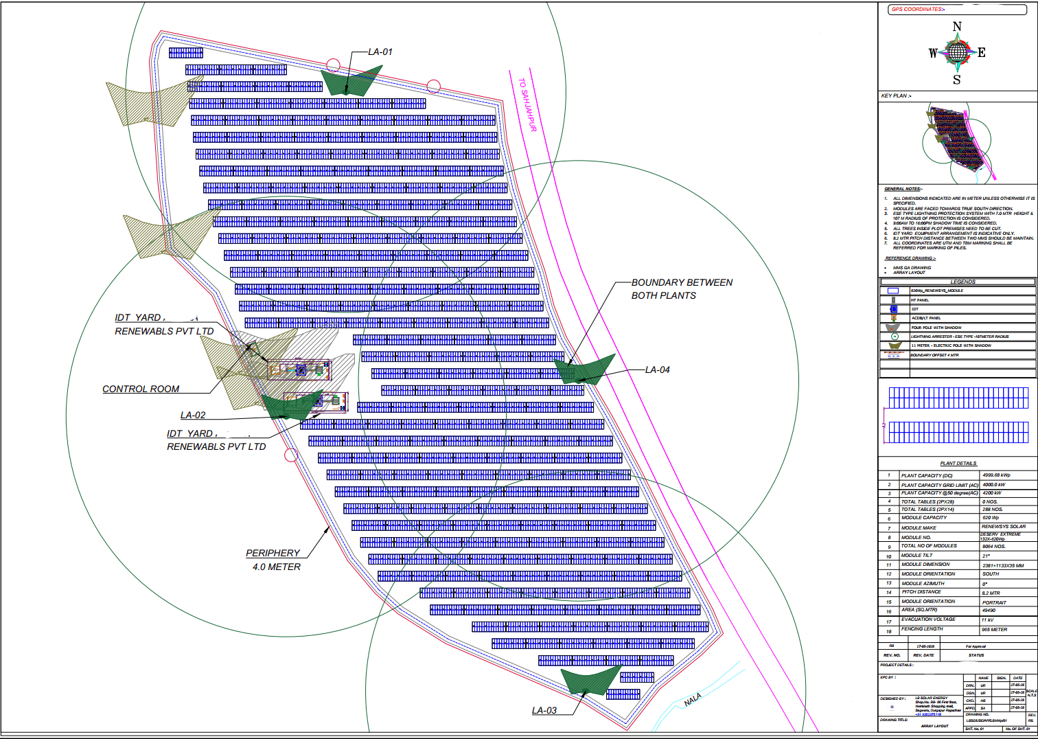Select the CONTROL ROOM label
The width and height of the screenshot is (1038, 739).
[x=141, y=389]
